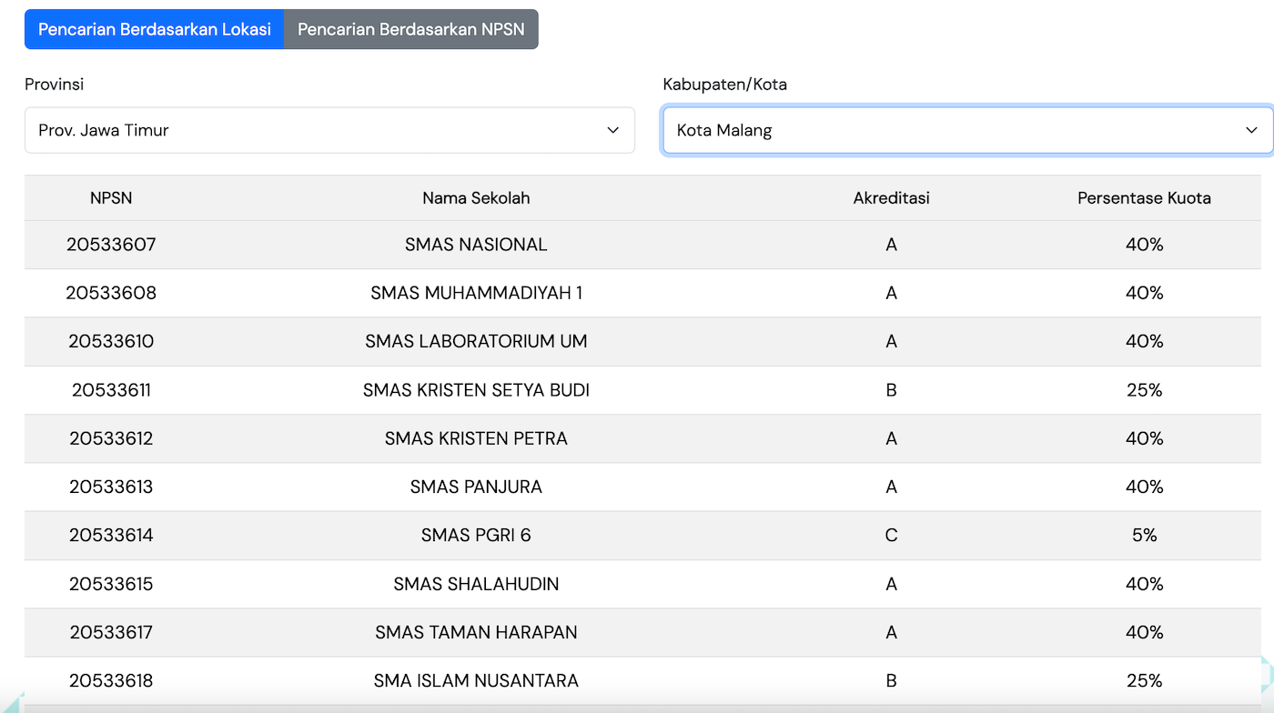Click the Nama Sekolah column header
1274x713 pixels.
coord(476,197)
